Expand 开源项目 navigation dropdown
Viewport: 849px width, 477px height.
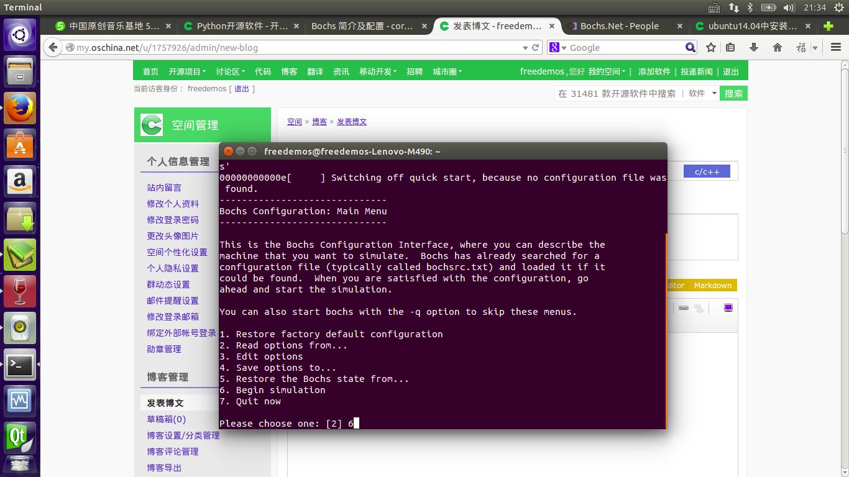click(x=187, y=71)
